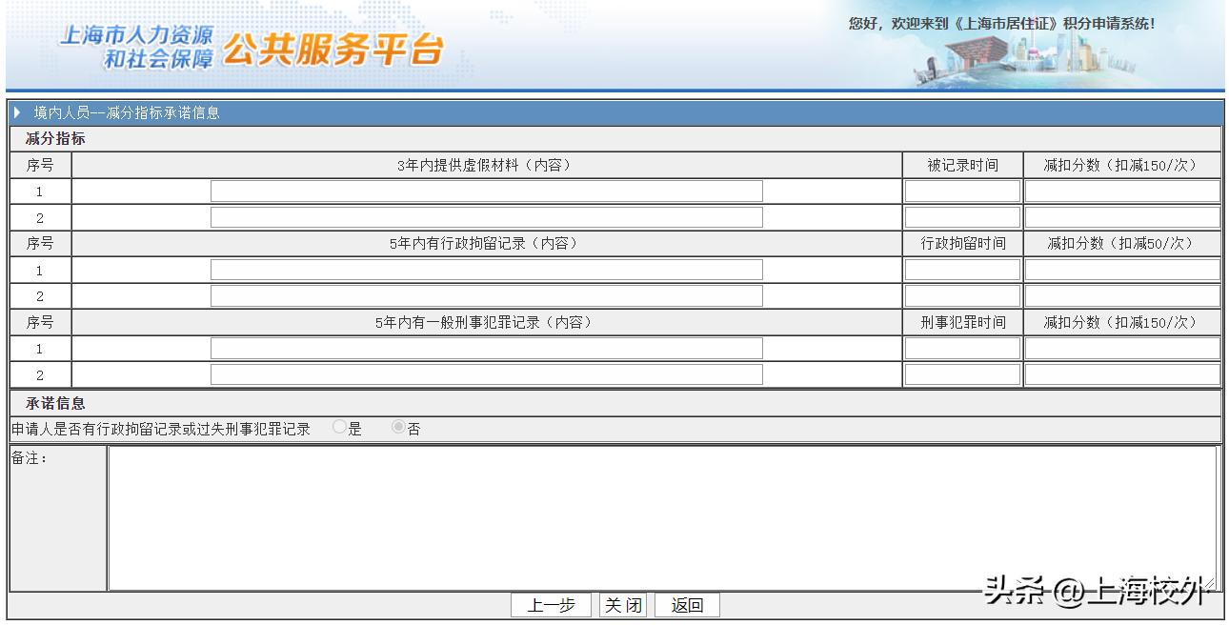Click the 刑事犯罪时间 column header
The image size is (1229, 625).
pos(962,323)
